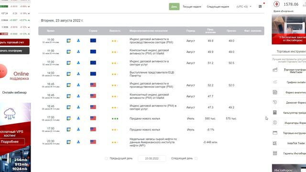Open Графики онлайн link
Image resolution: width=306 pixels, height=172 pixels.
(x=296, y=82)
